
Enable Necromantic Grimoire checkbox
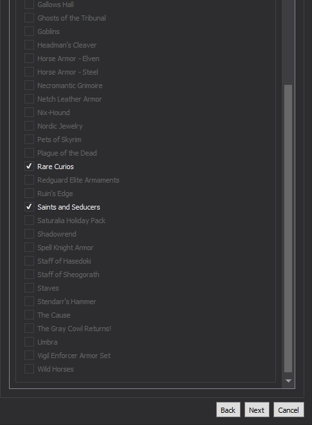29,85
